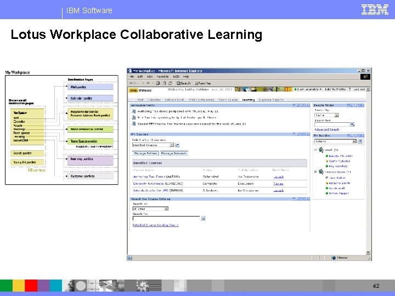Click the Work group people icon
Screen dimensions: 395x296
[x=321, y=150]
